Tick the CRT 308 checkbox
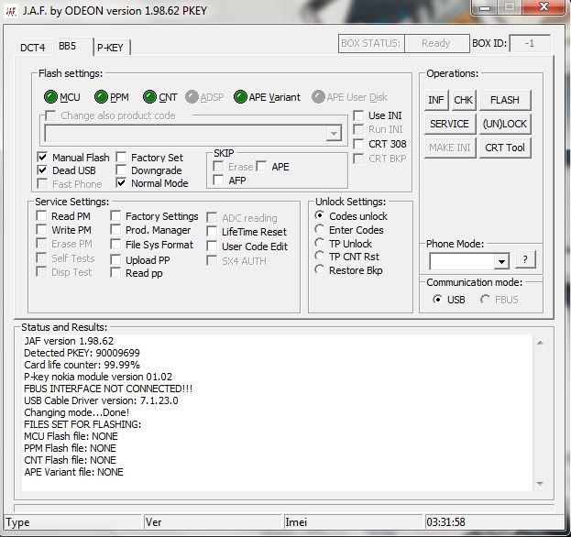571x537 pixels. (358, 144)
